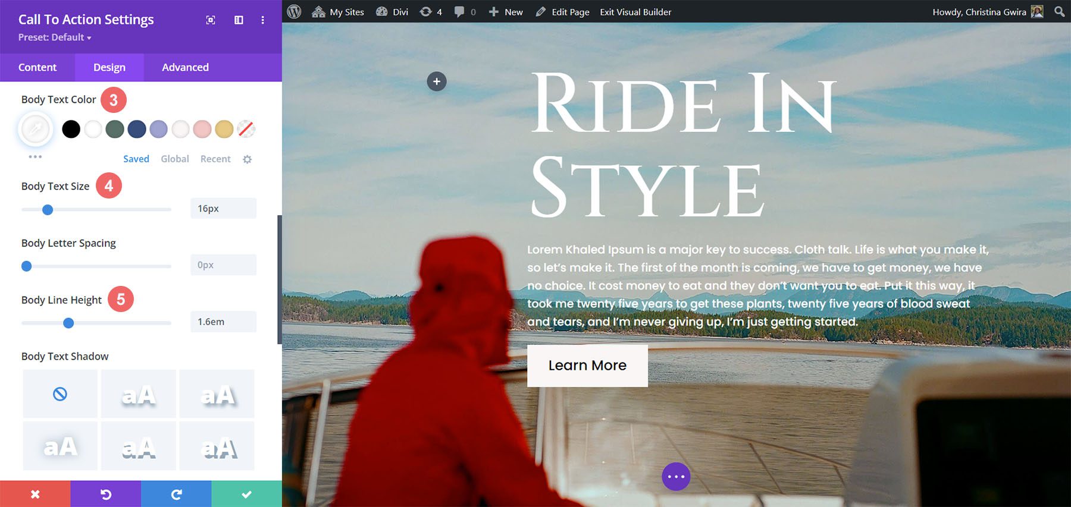The image size is (1071, 507).
Task: Switch to the Content tab
Action: (x=37, y=68)
